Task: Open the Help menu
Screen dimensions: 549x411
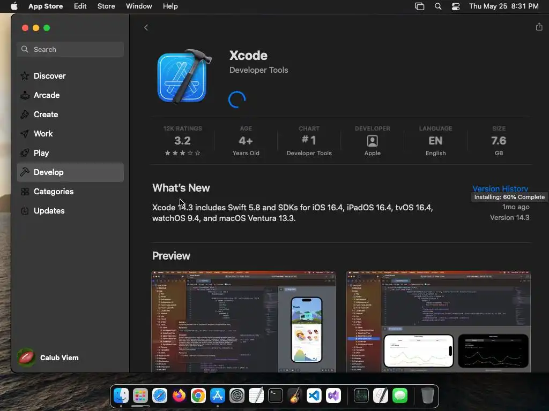Action: [170, 6]
